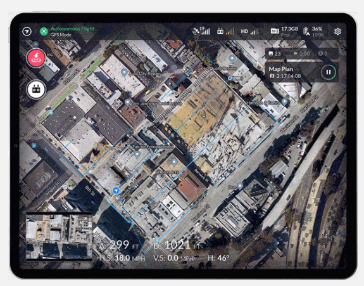Viewport: 364px width, 286px height.
Task: Tap the photo count icon showing 23
Action: [x=271, y=54]
